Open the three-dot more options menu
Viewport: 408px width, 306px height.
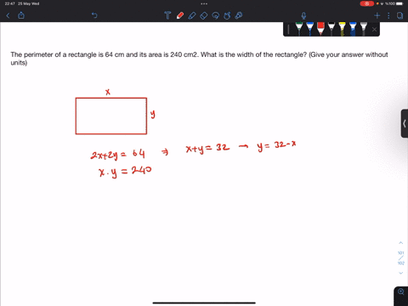tap(388, 15)
